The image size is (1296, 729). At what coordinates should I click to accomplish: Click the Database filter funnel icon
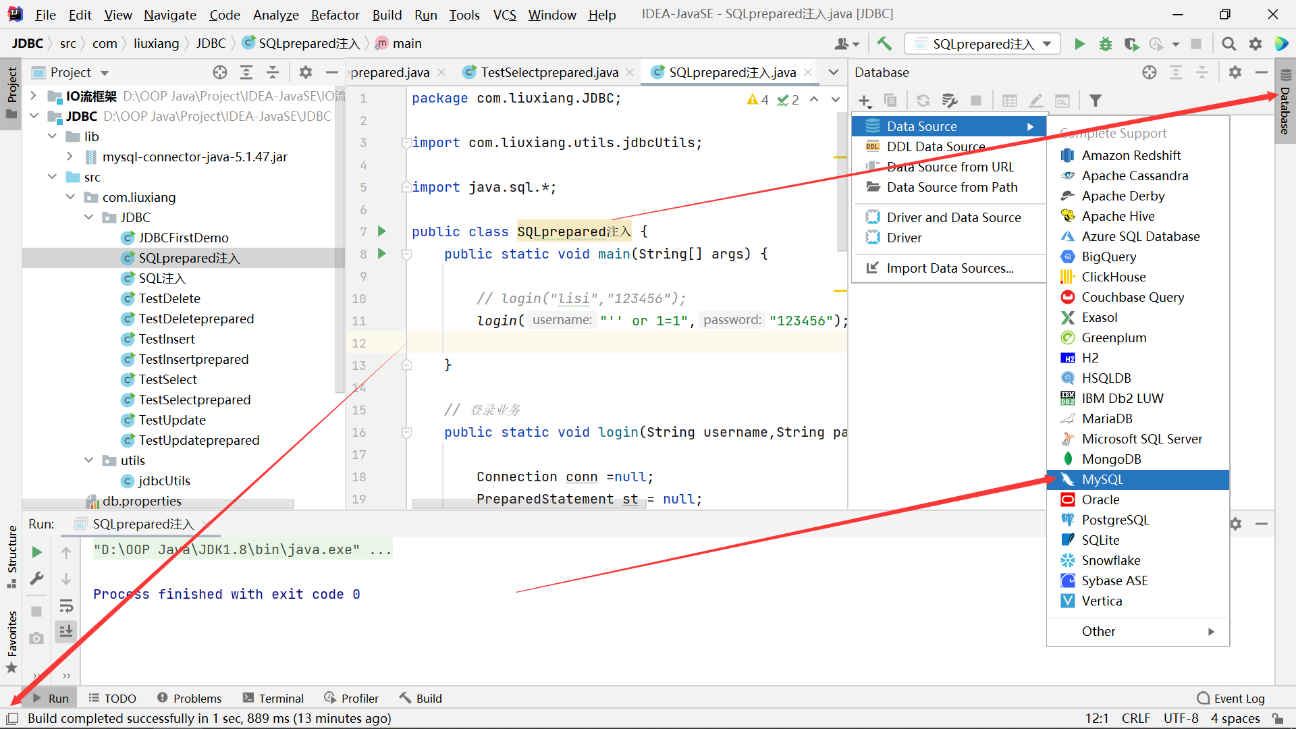click(x=1096, y=101)
